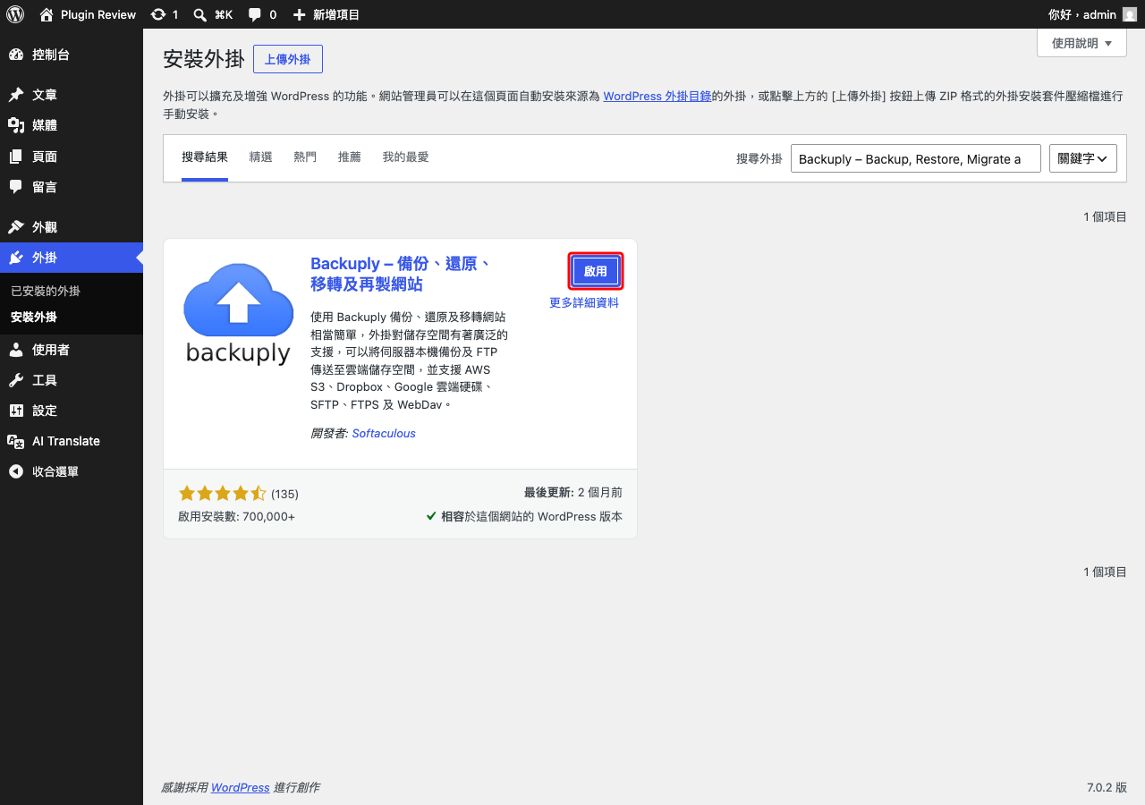Click the (135) ratings count
This screenshot has height=805, width=1145.
(284, 494)
